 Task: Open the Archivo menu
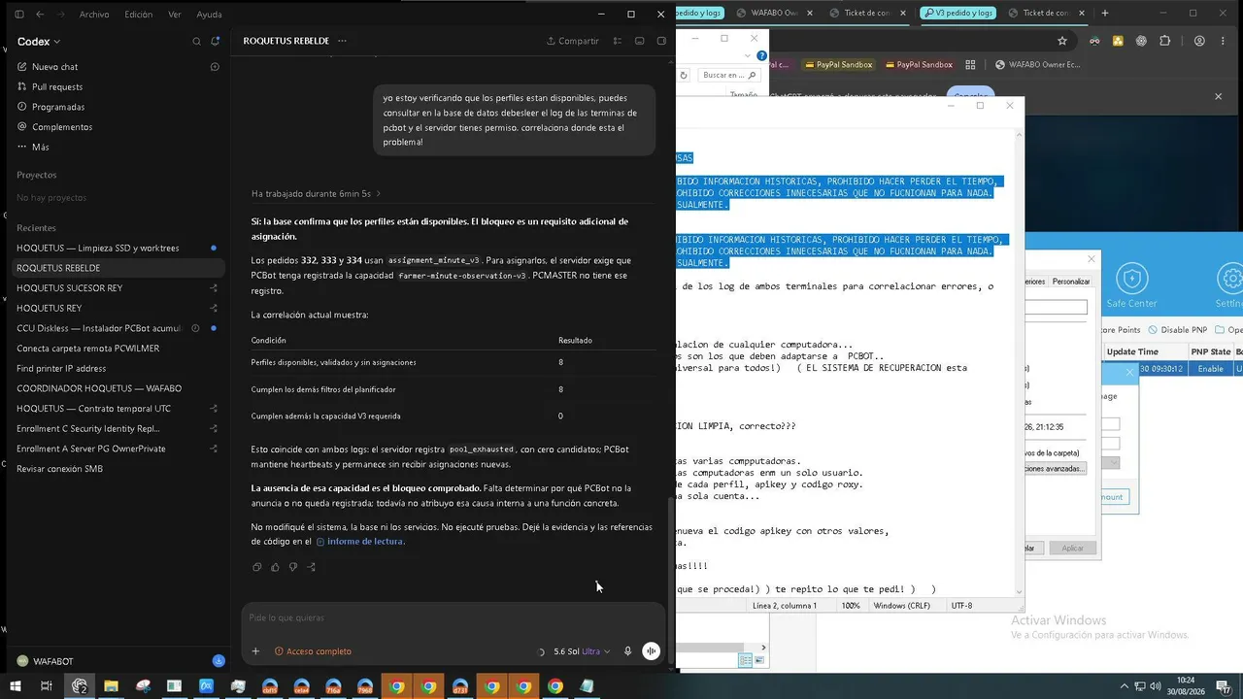point(94,15)
